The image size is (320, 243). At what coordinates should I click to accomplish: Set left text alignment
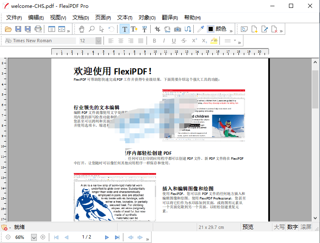coord(111,41)
